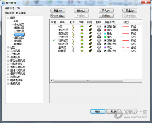
Task: Click the printer icon for 尺寸线层
Action: (99, 37)
